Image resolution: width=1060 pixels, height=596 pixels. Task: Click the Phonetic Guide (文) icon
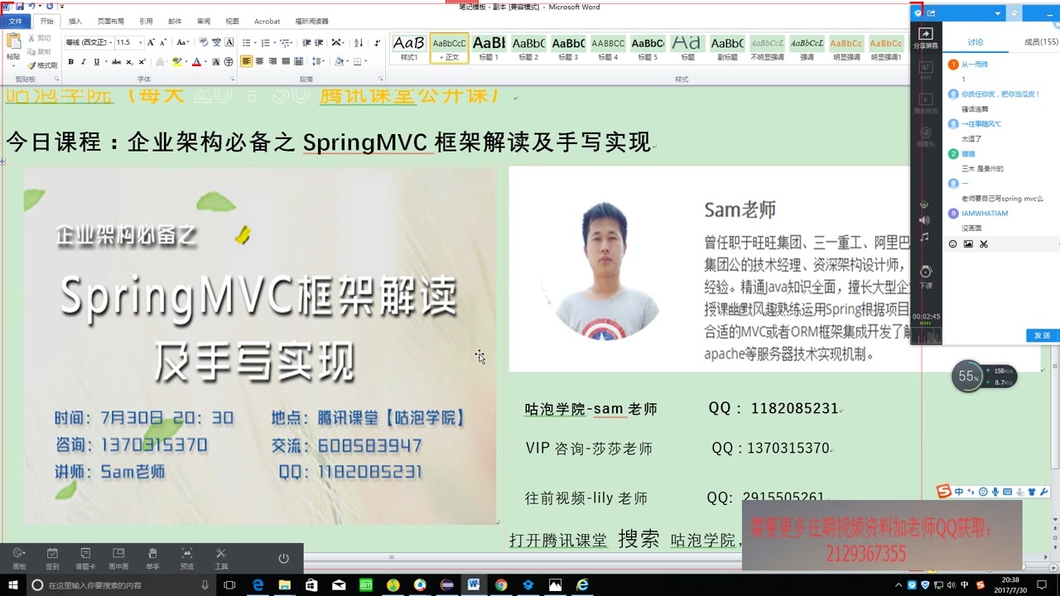(216, 42)
